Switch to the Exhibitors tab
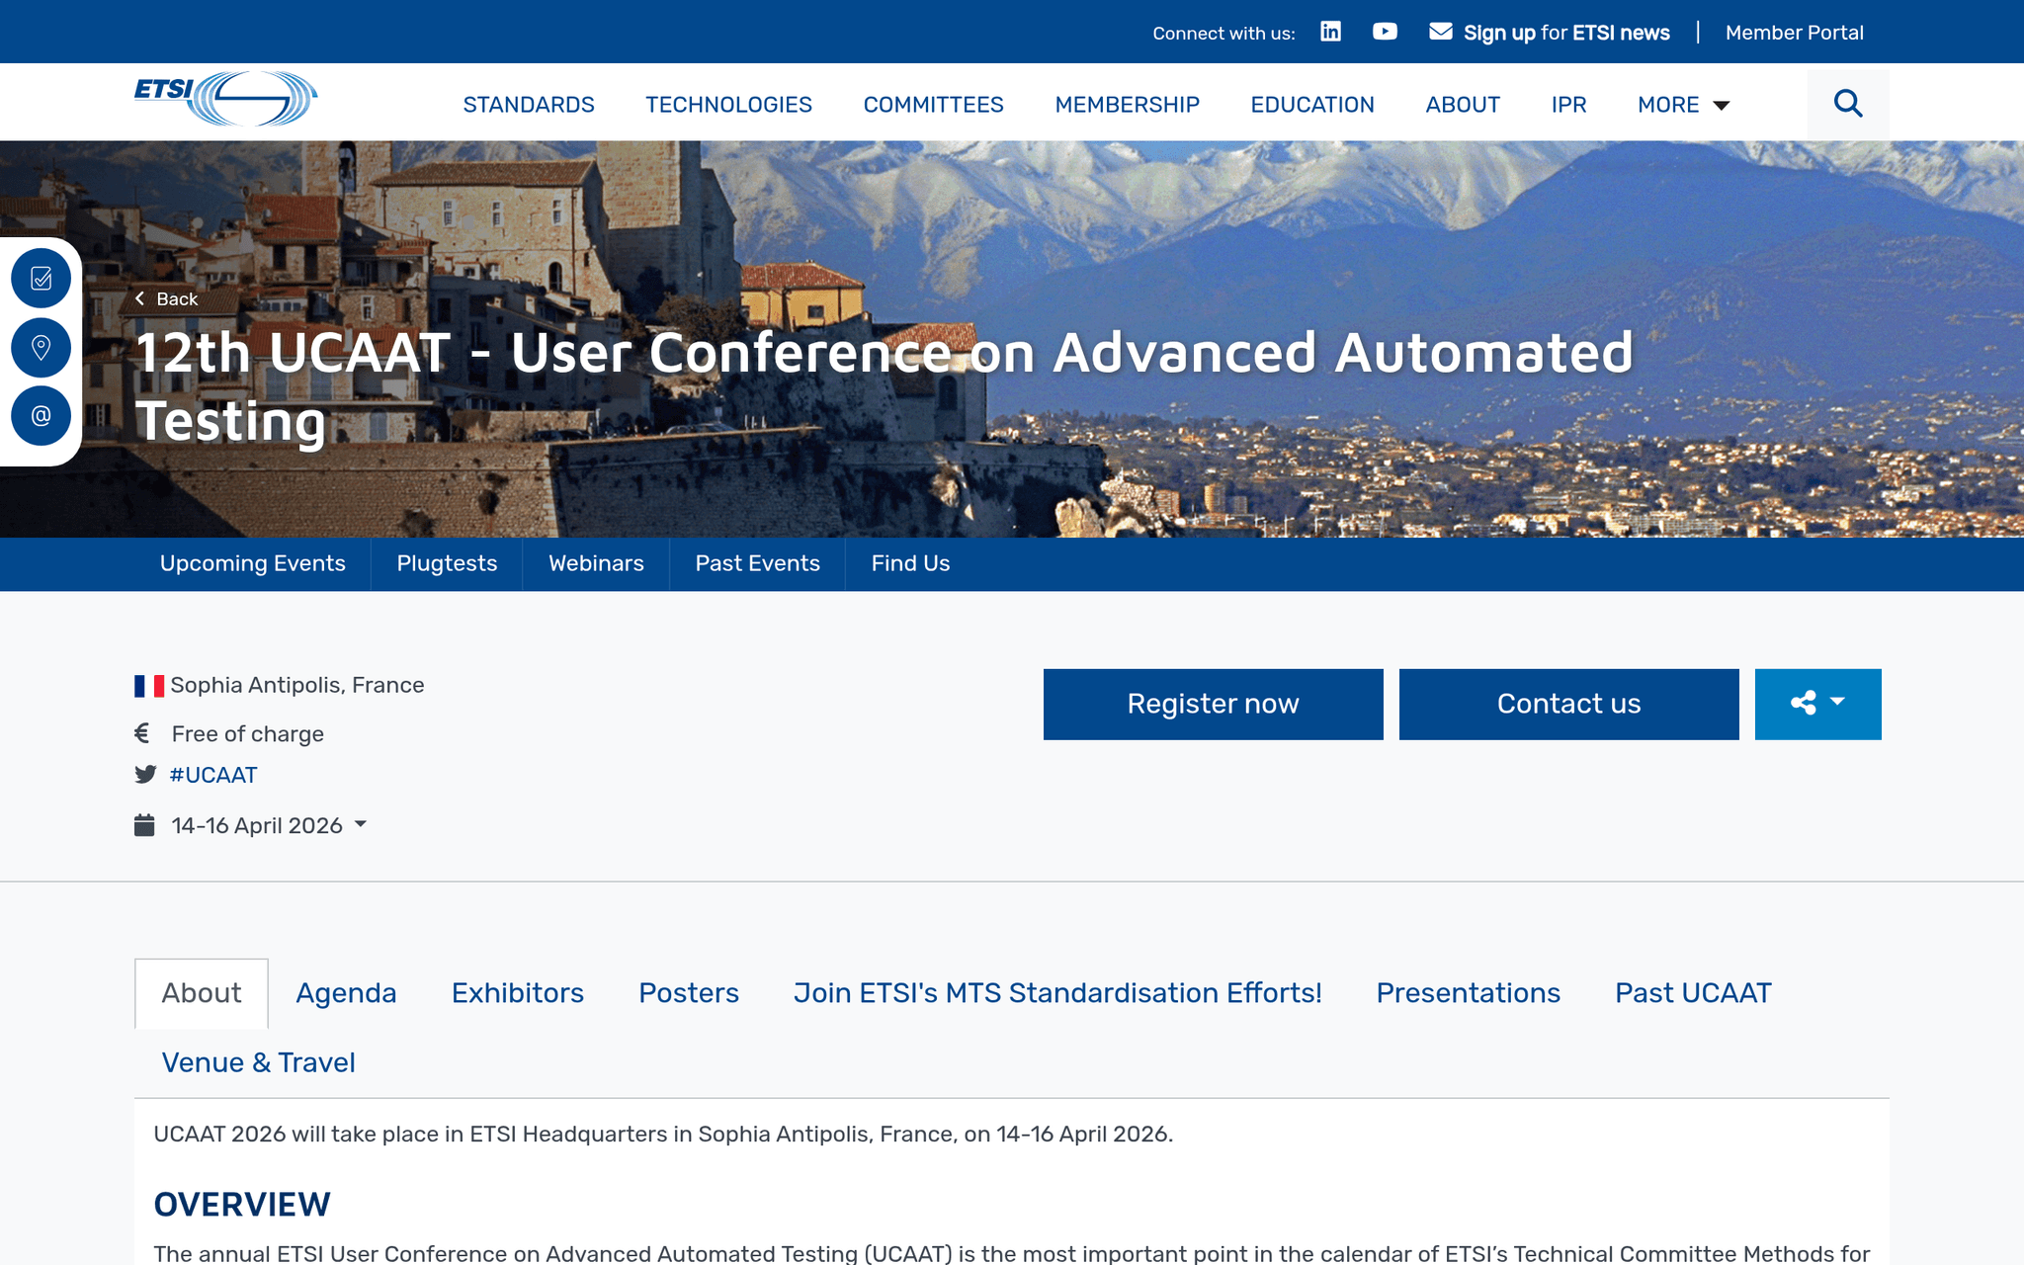Screen dimensions: 2024x1265 518,993
